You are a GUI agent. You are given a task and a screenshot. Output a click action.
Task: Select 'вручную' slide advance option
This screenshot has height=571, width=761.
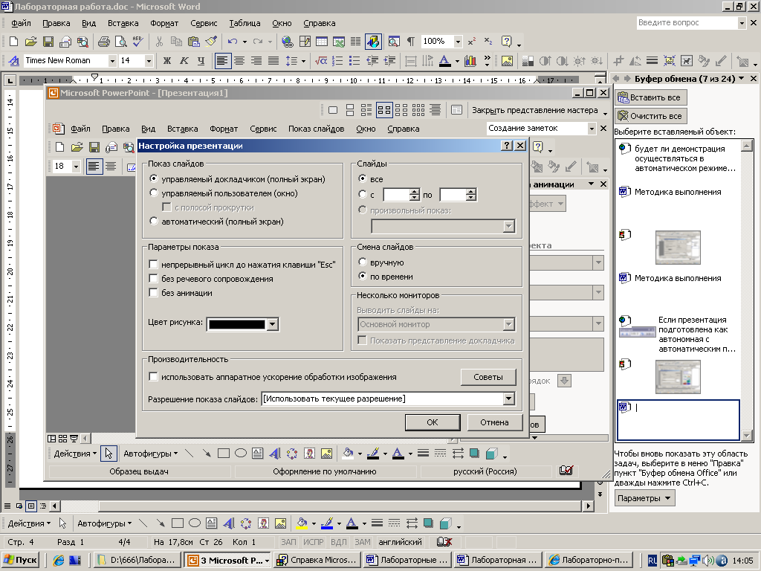[362, 262]
